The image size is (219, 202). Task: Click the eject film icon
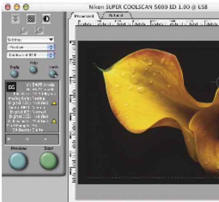15,19
